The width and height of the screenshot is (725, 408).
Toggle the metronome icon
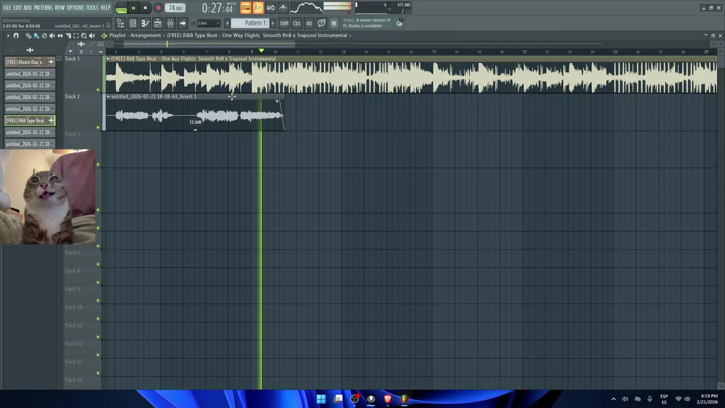tap(283, 7)
